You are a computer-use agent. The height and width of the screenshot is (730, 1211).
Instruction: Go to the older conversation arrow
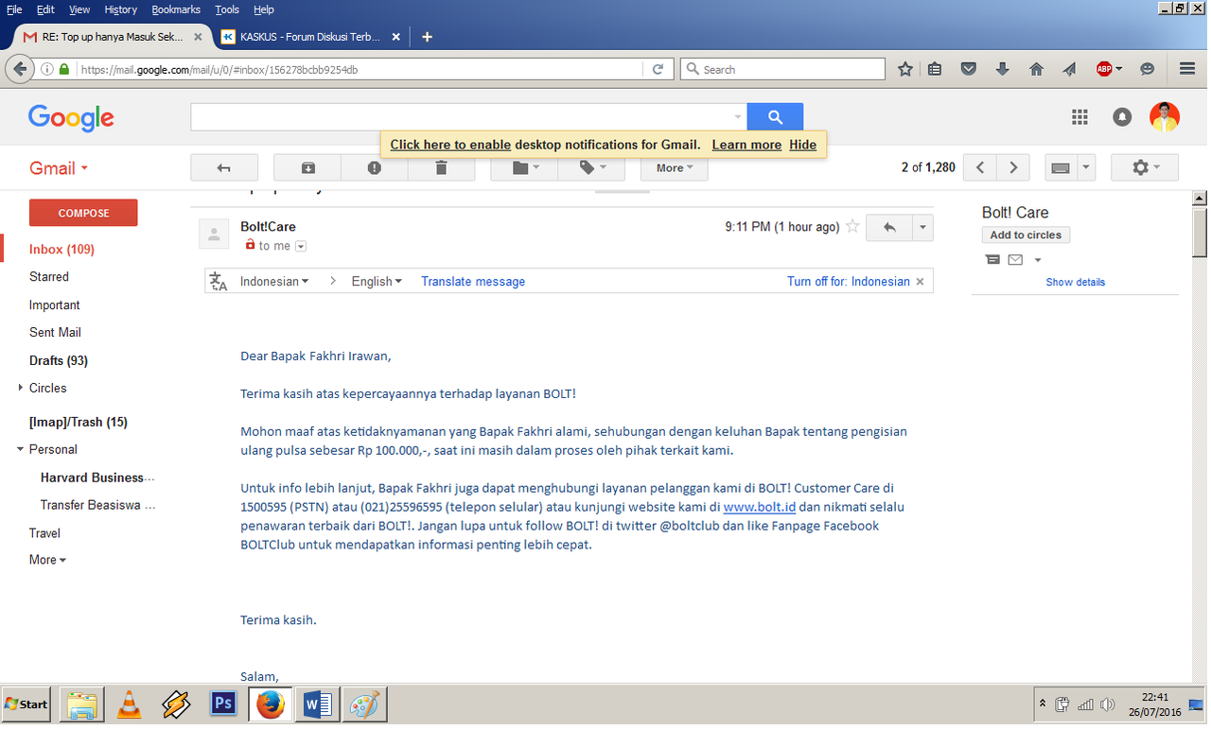1013,167
